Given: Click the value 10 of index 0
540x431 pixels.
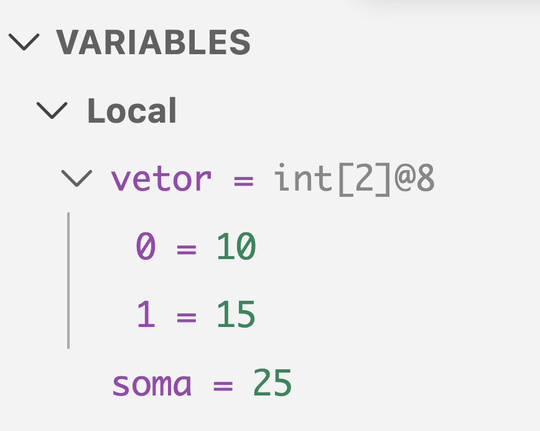Looking at the screenshot, I should point(236,248).
